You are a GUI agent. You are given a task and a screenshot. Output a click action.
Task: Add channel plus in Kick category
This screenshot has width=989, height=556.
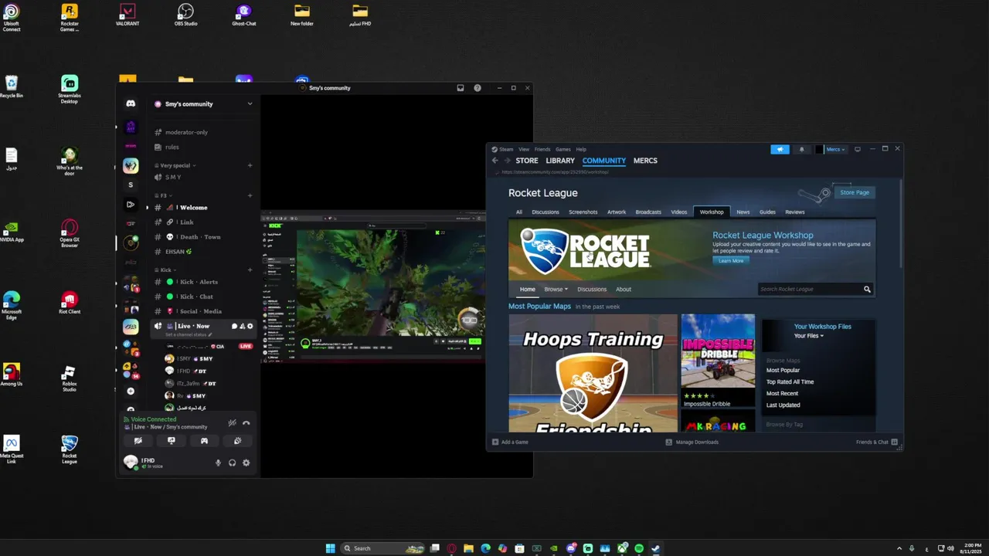[x=250, y=270]
